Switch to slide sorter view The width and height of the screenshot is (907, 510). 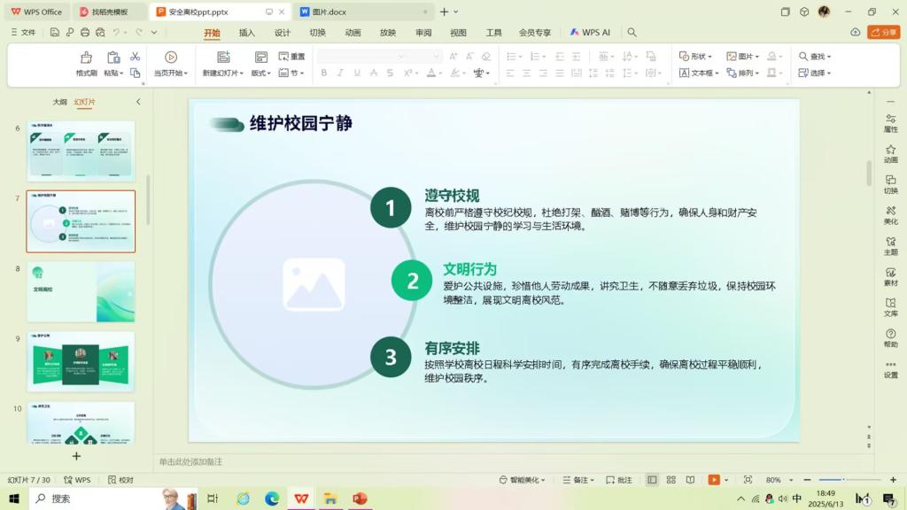tap(669, 480)
